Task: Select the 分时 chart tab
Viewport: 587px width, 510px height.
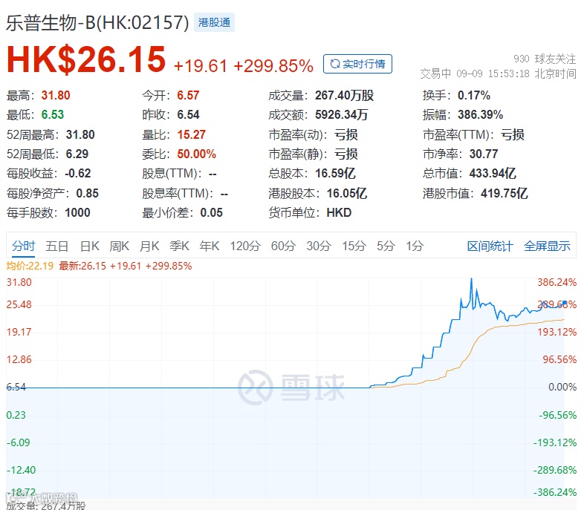Action: click(x=23, y=246)
